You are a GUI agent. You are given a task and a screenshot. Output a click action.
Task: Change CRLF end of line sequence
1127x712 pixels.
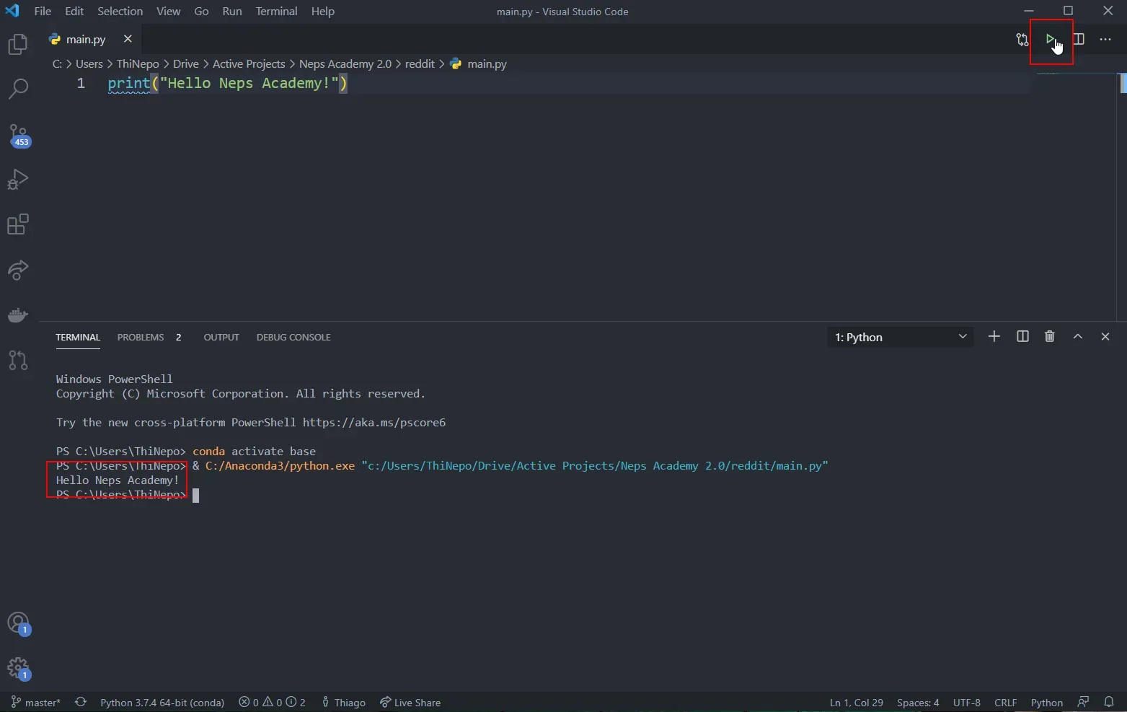1005,703
